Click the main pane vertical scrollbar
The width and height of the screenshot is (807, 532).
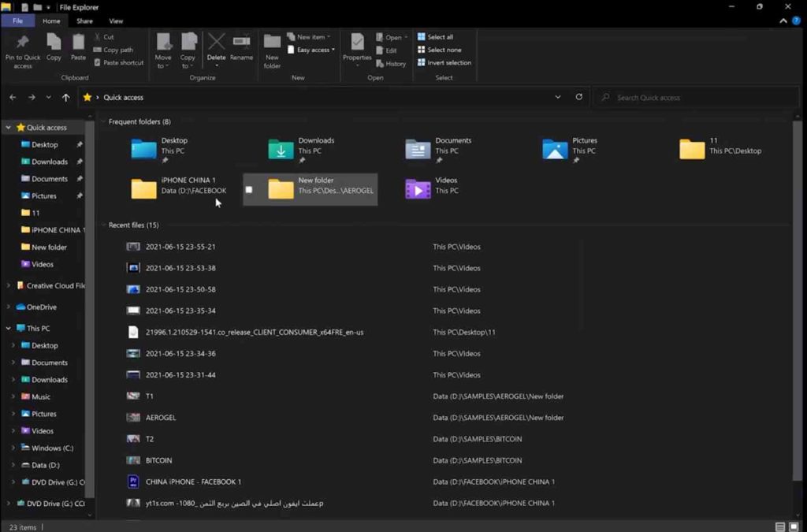[798, 301]
